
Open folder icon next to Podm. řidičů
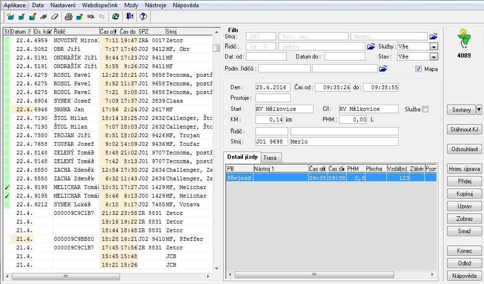(x=383, y=69)
